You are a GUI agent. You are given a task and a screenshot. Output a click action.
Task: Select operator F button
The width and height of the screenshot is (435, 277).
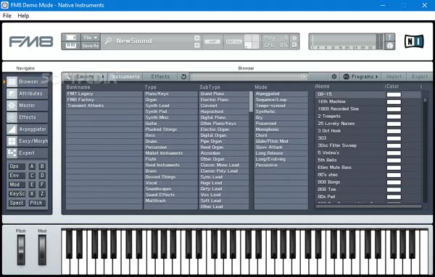click(x=42, y=184)
